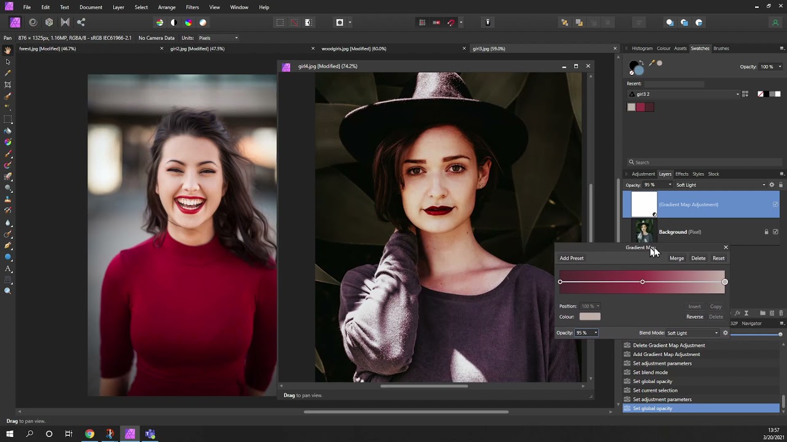Click the Invert Selection toolbar icon
This screenshot has height=442, width=787.
pos(308,23)
